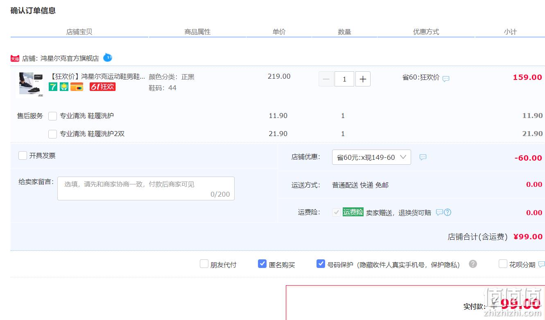Click the green 运费险 label tag
This screenshot has width=545, height=320.
(x=353, y=212)
